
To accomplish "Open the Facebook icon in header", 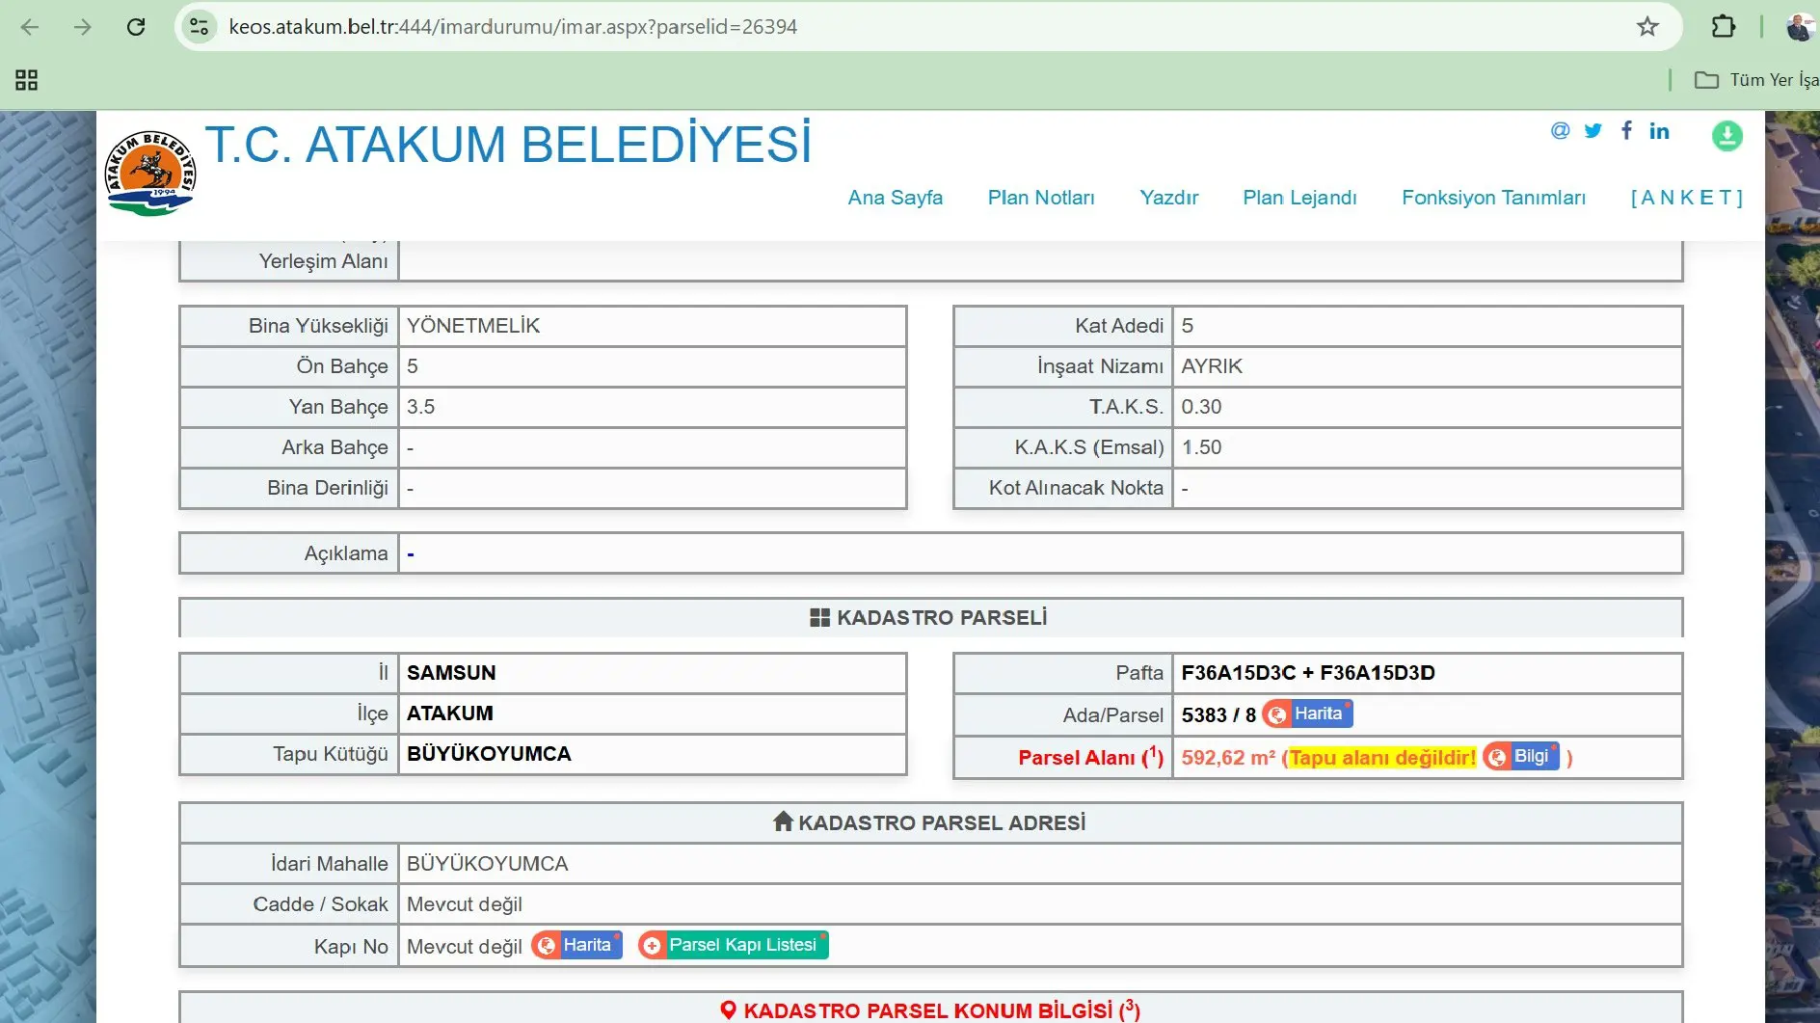I will (x=1627, y=130).
